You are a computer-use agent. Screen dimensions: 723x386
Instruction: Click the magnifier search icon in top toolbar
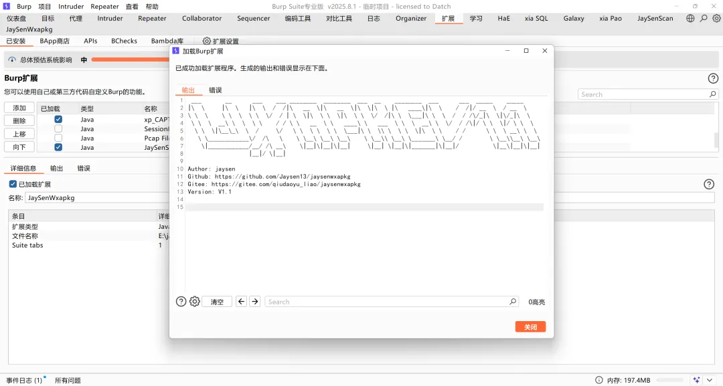click(704, 19)
